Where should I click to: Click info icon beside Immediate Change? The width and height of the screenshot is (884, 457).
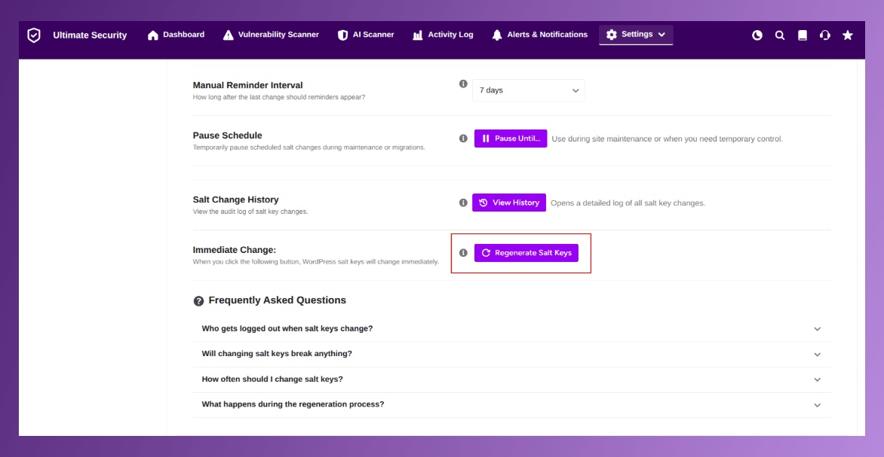463,253
